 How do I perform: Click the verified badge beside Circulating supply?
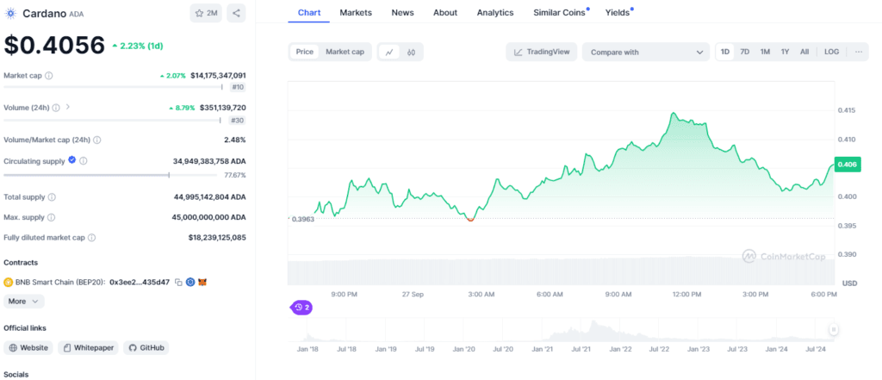tap(72, 160)
